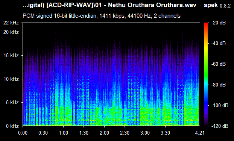Viewport: 234px width, 141px height.
Task: Click the -20 dB legend label
Action: 219,23
